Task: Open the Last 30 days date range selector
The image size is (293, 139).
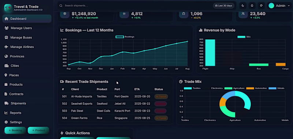Action: pyautogui.click(x=224, y=5)
